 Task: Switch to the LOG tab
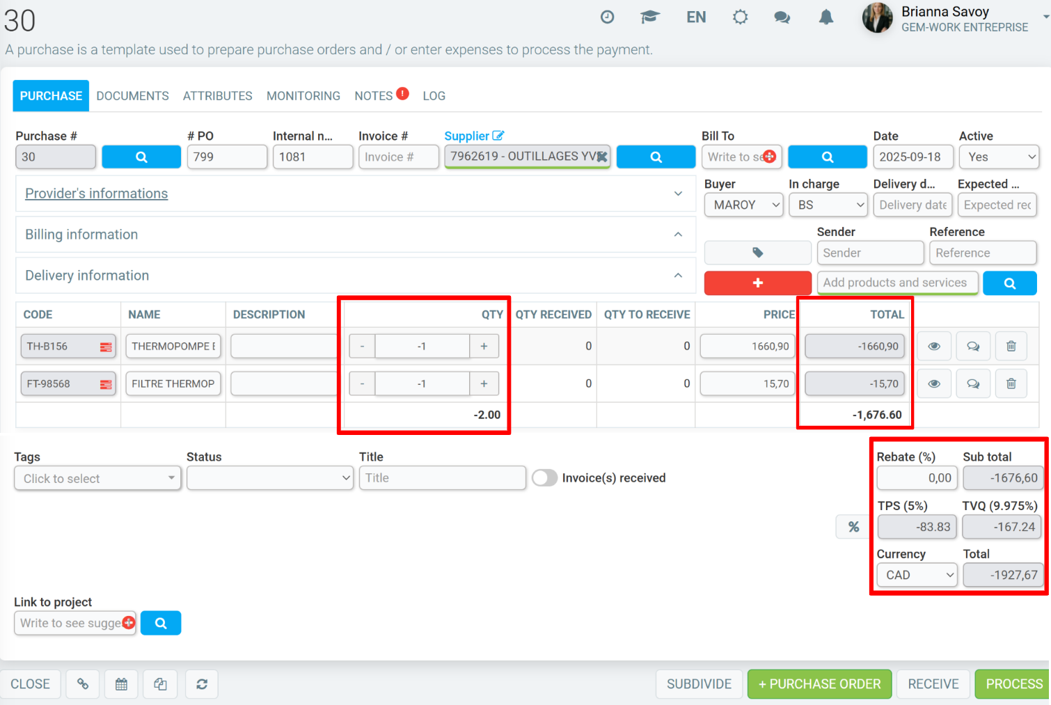(434, 96)
